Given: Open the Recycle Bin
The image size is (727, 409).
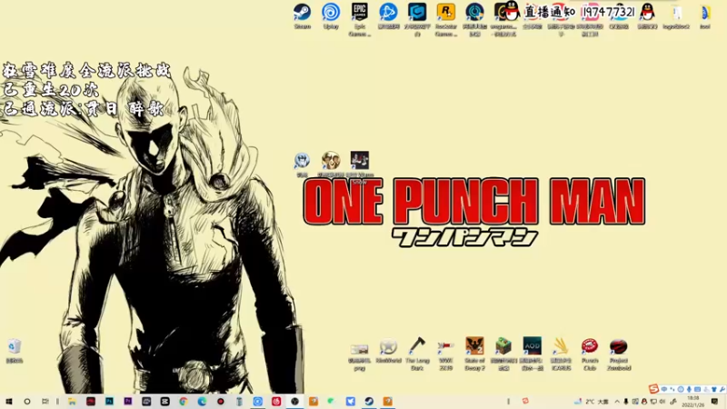Looking at the screenshot, I should pyautogui.click(x=15, y=351).
